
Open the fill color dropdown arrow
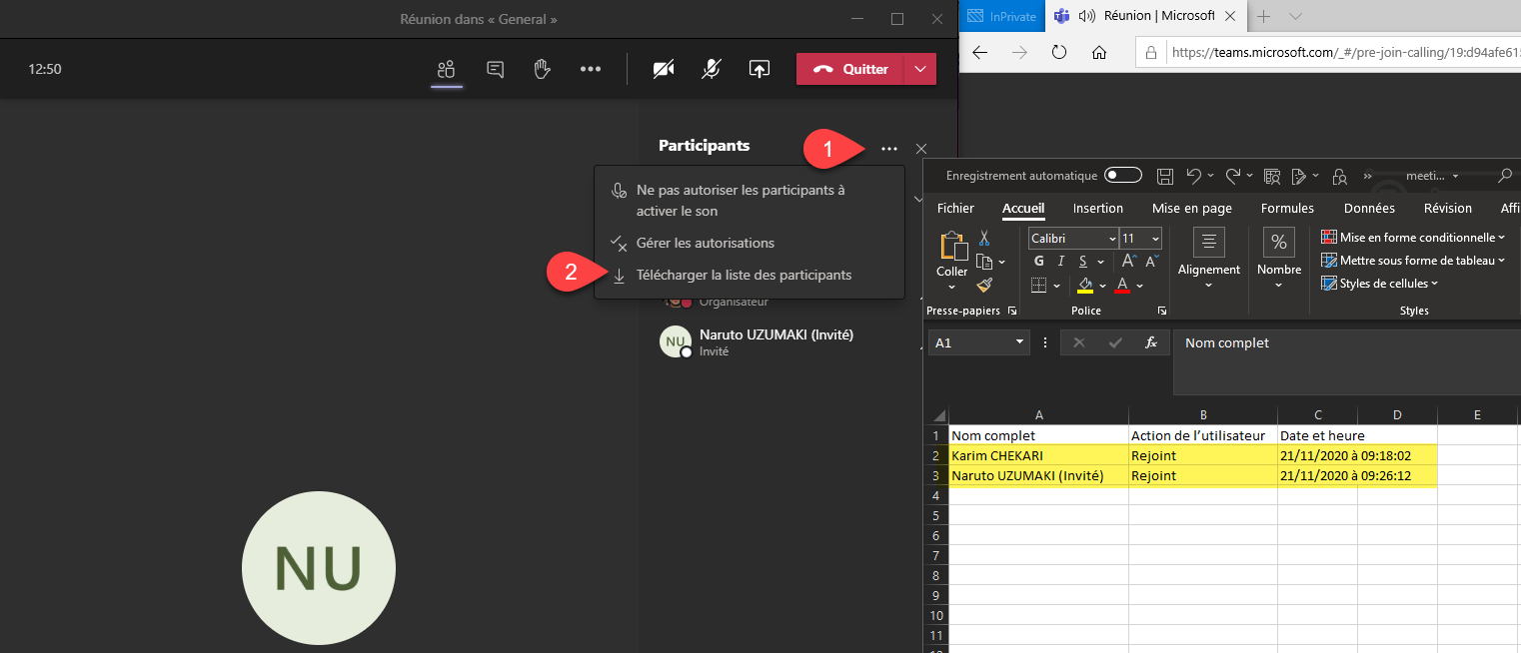[1101, 286]
